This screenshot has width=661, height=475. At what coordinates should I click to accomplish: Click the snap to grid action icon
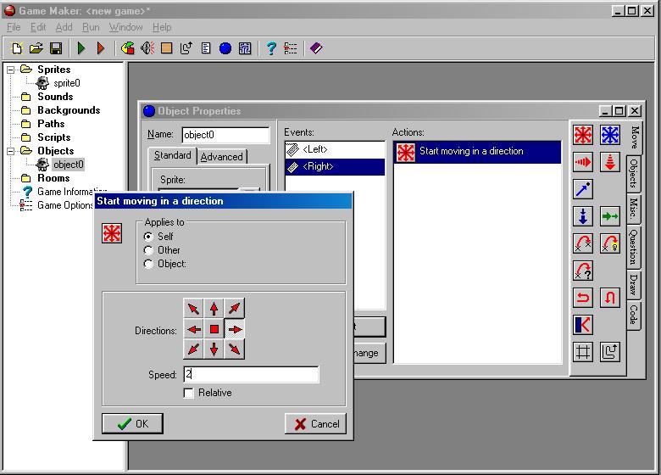[x=583, y=352]
